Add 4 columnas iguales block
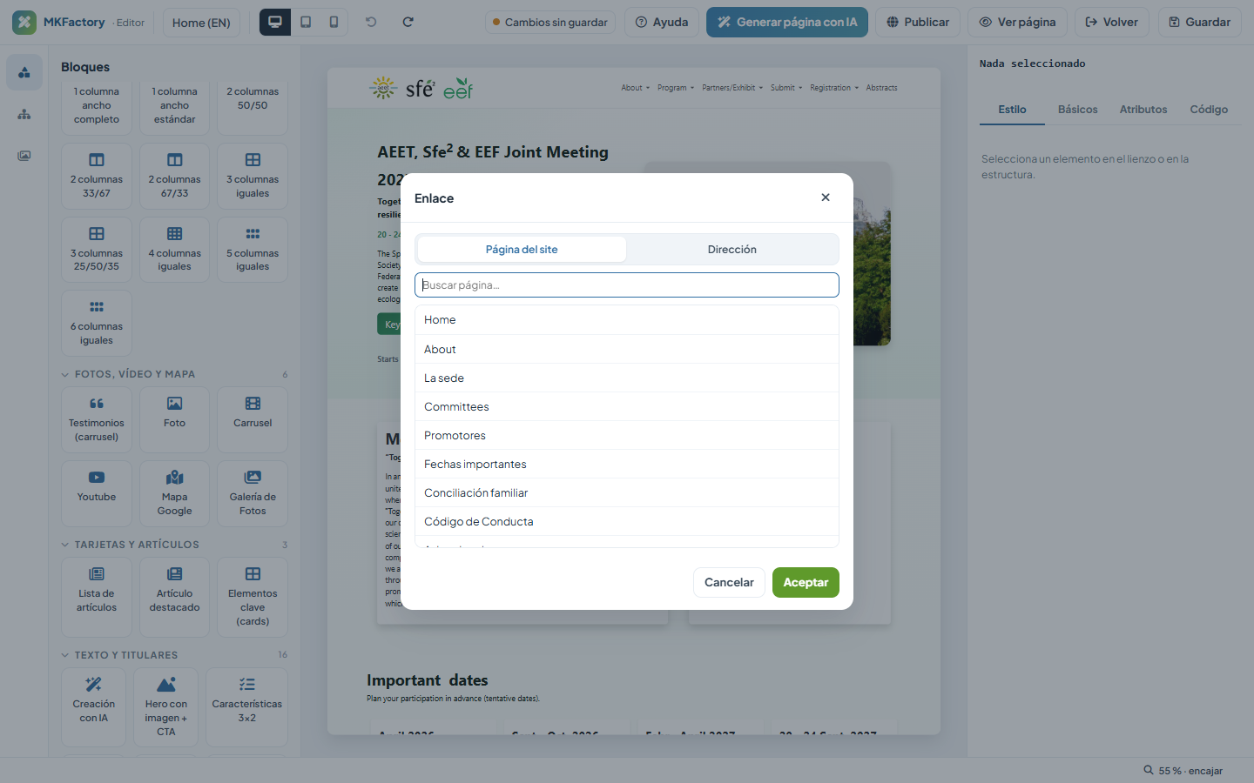 click(x=174, y=250)
